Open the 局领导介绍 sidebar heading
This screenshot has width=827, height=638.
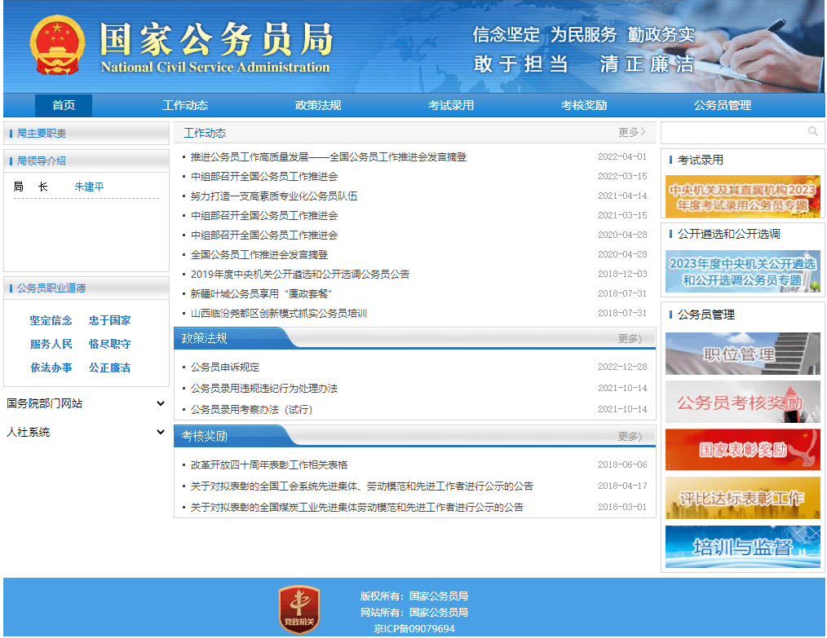42,161
